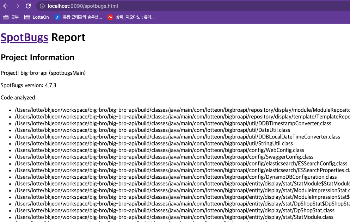This screenshot has width=350, height=222.
Task: Click the WebConfig.class path entry
Action: coord(159,150)
